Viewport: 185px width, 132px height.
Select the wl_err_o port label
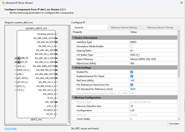coord(51,114)
